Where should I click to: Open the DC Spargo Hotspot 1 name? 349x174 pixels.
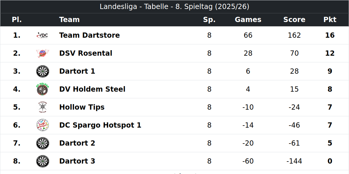100,125
